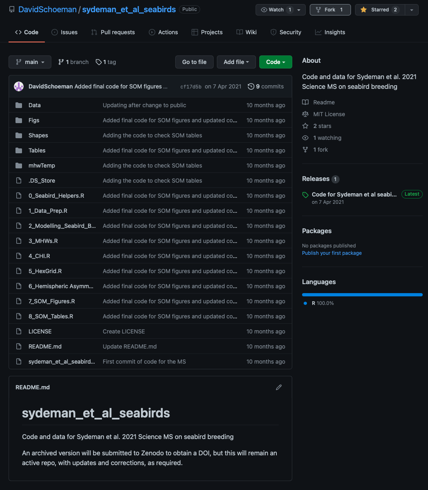Open the star lists dropdown arrow
Image resolution: width=428 pixels, height=490 pixels.
(x=412, y=10)
